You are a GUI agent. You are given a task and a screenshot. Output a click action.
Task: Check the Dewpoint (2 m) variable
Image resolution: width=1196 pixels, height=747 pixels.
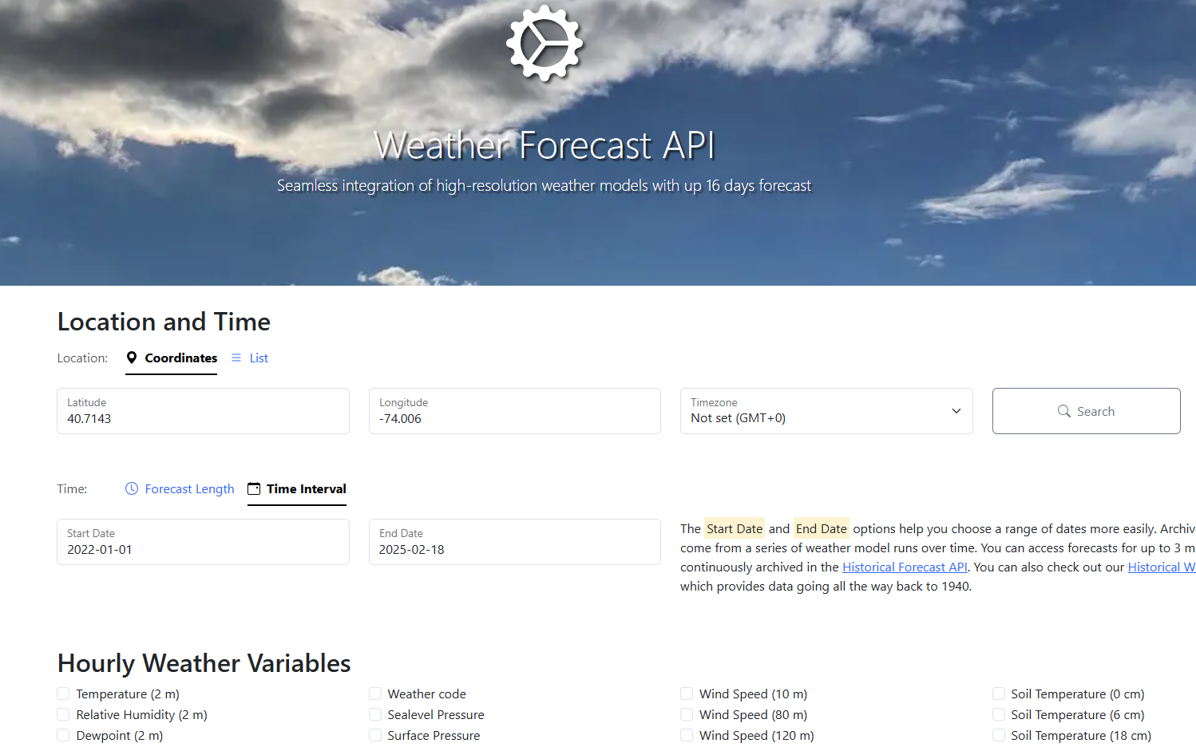point(63,735)
